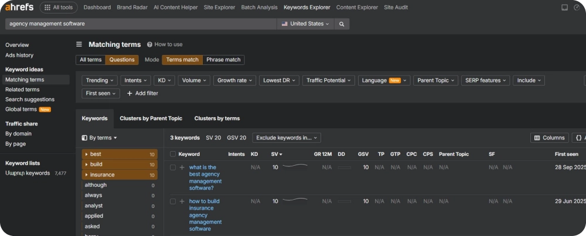Click the magnifier search button
The width and height of the screenshot is (586, 236).
click(342, 24)
